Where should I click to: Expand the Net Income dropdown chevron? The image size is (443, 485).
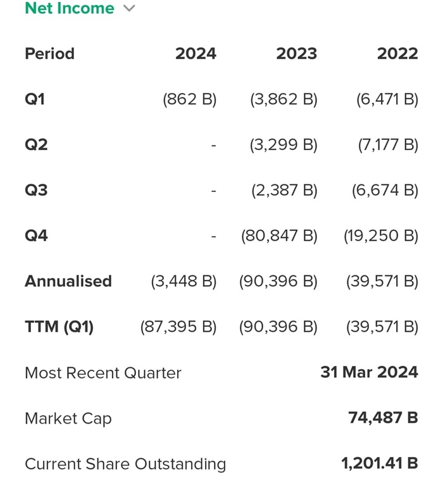point(130,9)
